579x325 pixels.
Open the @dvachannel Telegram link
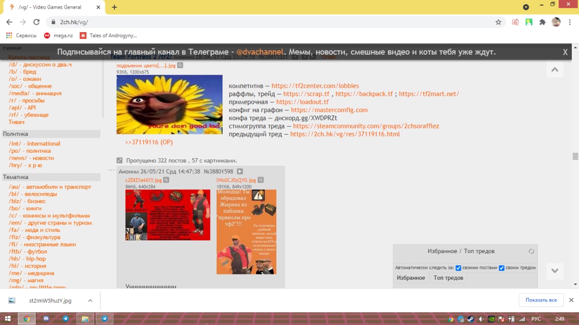[x=260, y=52]
